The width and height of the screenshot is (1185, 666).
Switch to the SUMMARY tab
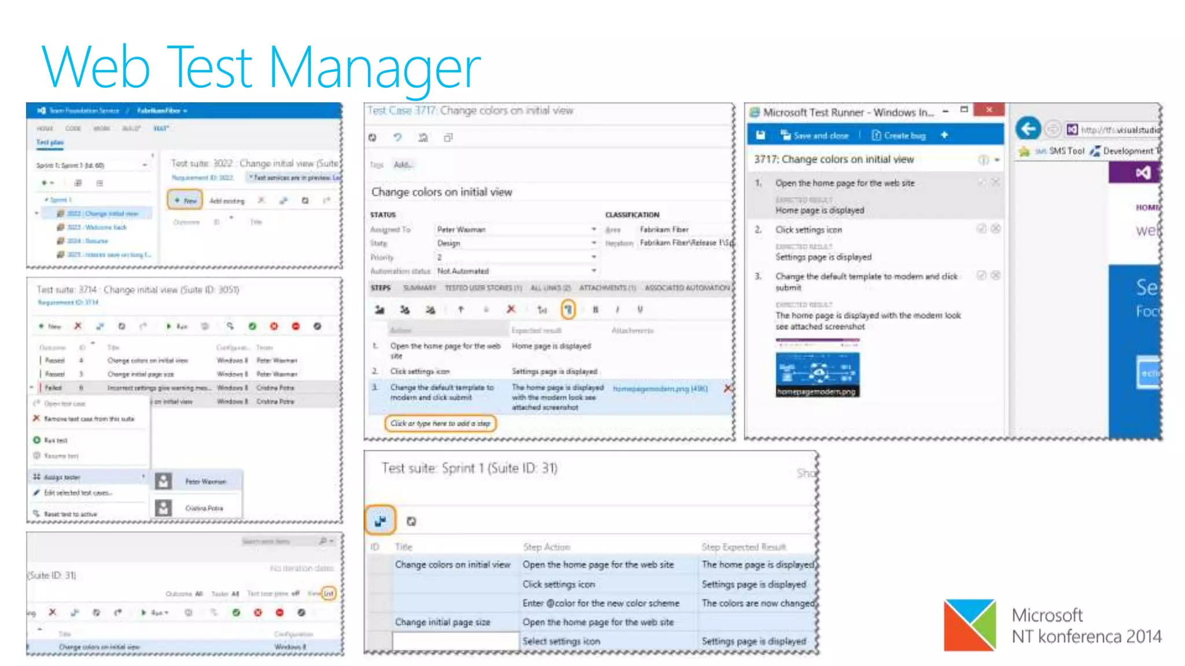419,288
